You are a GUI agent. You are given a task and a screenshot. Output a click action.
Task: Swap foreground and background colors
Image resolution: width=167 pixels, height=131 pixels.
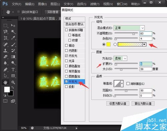(13, 88)
